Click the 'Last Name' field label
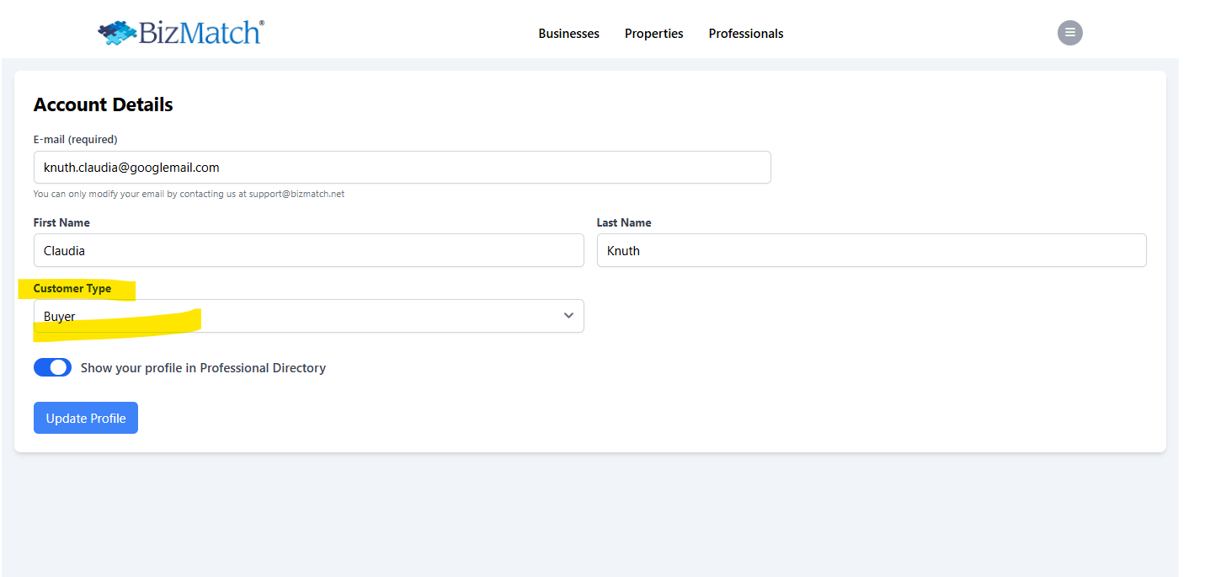The height and width of the screenshot is (577, 1210). pyautogui.click(x=623, y=222)
